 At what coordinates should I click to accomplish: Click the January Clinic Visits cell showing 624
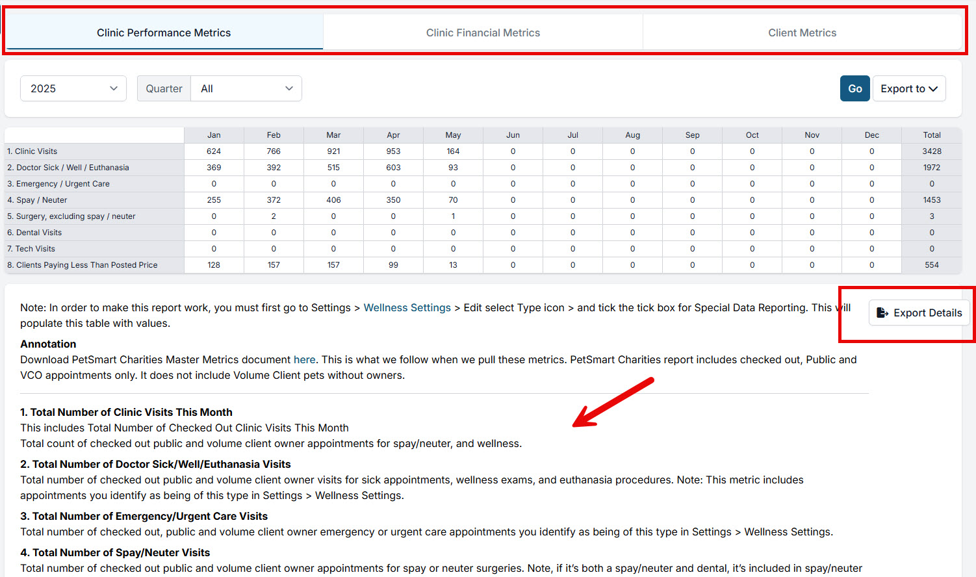pyautogui.click(x=214, y=151)
